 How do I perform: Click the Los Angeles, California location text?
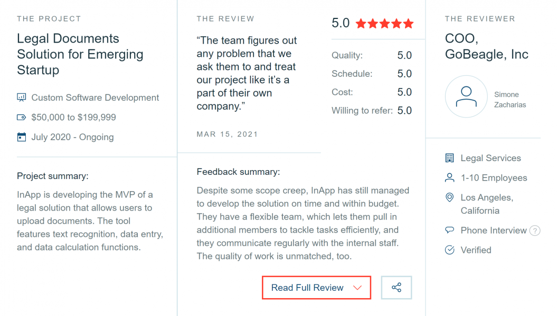click(487, 204)
